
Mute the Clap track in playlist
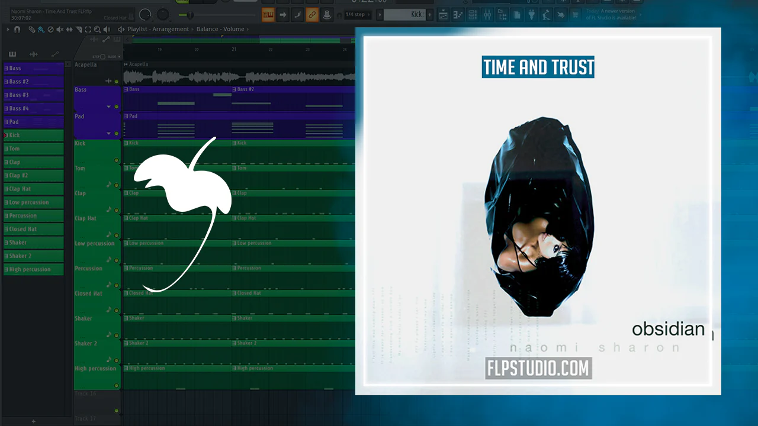[116, 211]
